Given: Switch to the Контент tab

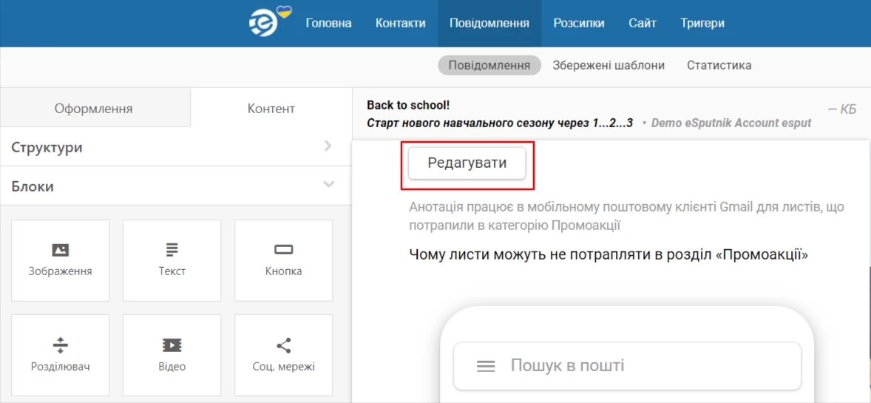Looking at the screenshot, I should point(271,109).
